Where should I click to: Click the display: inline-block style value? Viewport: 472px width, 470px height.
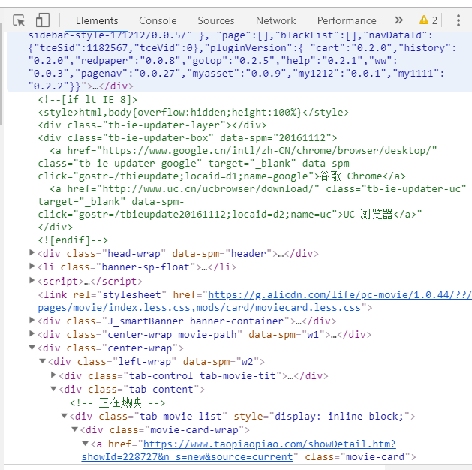pyautogui.click(x=339, y=417)
